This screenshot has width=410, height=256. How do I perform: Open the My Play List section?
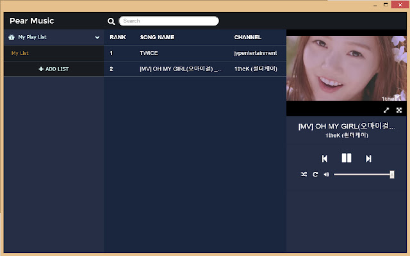54,37
